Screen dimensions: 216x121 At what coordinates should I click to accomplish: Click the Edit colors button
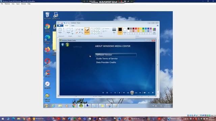(154, 31)
